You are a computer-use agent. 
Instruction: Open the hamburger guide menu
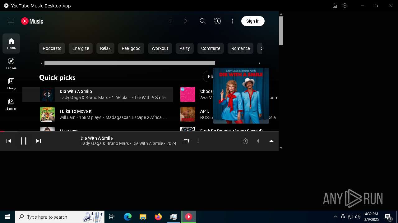(11, 21)
